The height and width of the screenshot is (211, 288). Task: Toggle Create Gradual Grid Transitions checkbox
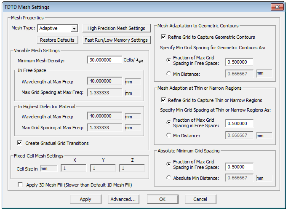(20, 143)
